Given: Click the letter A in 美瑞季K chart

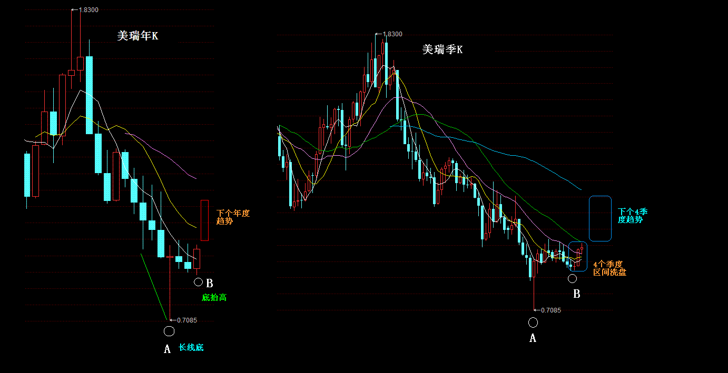Looking at the screenshot, I should coord(533,338).
